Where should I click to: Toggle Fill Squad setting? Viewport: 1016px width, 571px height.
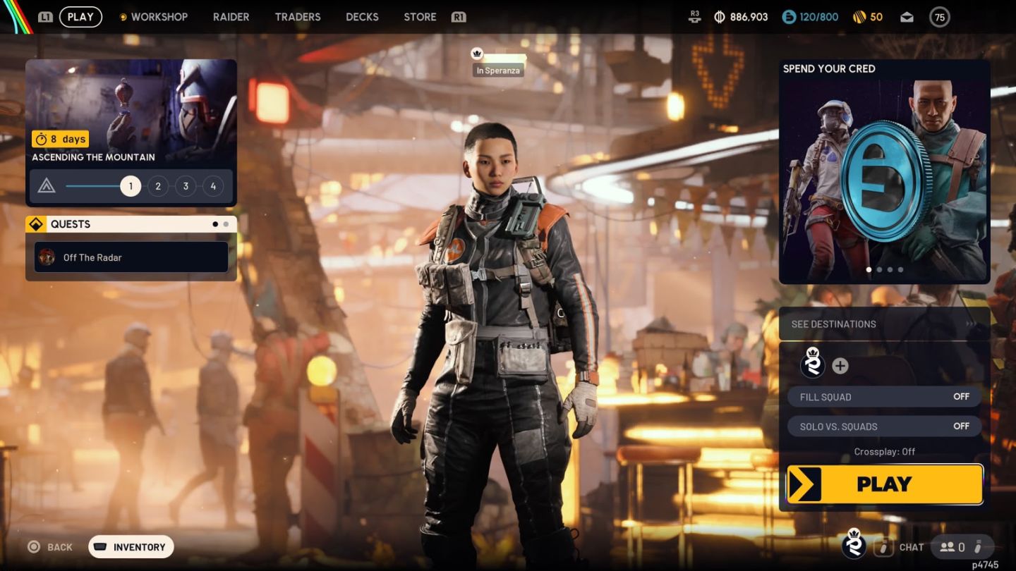884,397
